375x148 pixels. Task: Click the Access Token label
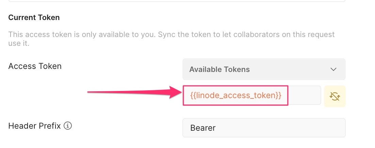click(35, 66)
